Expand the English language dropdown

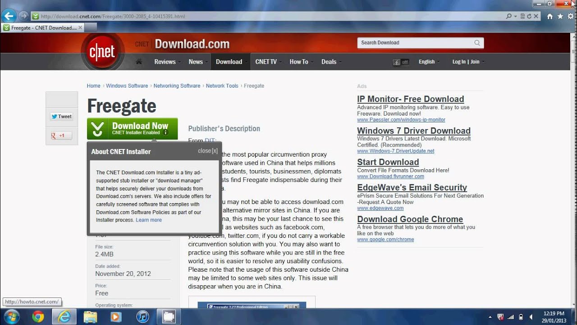tap(429, 62)
